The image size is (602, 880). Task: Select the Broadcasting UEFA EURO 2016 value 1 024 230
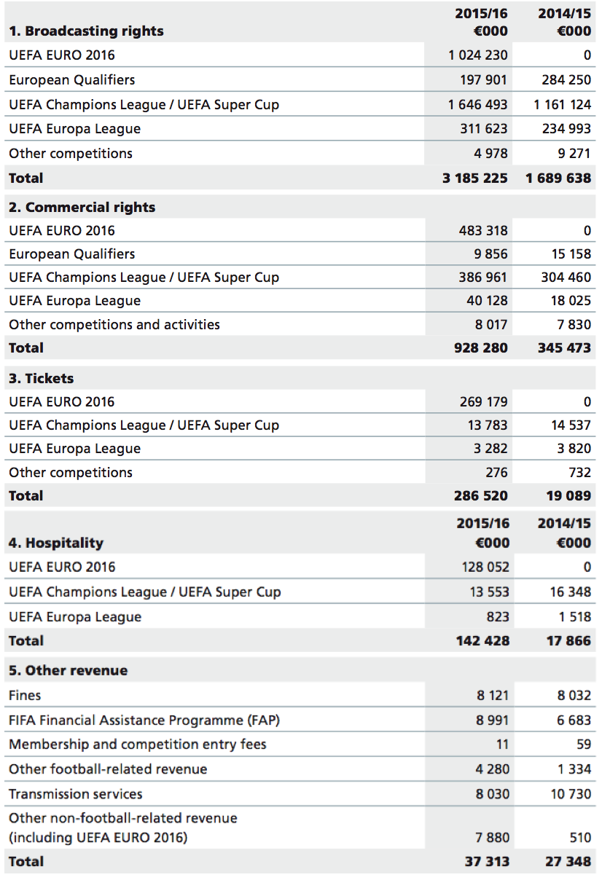coord(478,55)
